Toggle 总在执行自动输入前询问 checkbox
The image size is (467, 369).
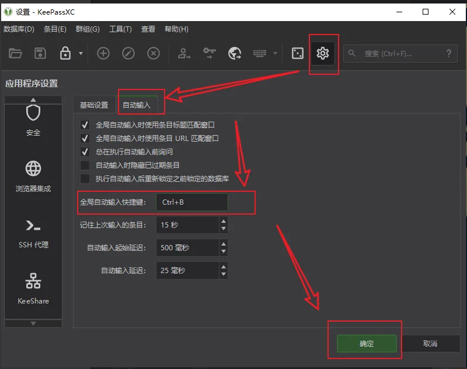[85, 151]
